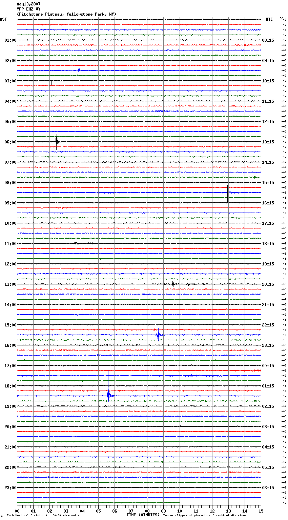The height and width of the screenshot is (520, 288).
Task: Select the 10:00 MST time label
Action: pos(11,223)
